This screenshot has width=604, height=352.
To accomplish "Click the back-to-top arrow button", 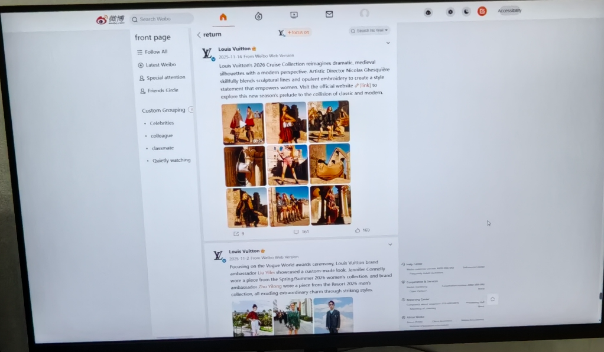I will pyautogui.click(x=493, y=299).
